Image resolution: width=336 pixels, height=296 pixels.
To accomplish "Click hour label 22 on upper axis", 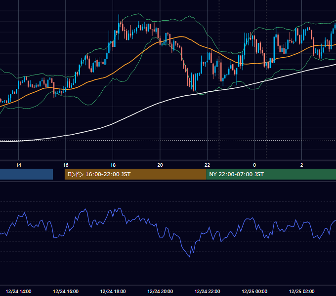I will click(x=207, y=165).
